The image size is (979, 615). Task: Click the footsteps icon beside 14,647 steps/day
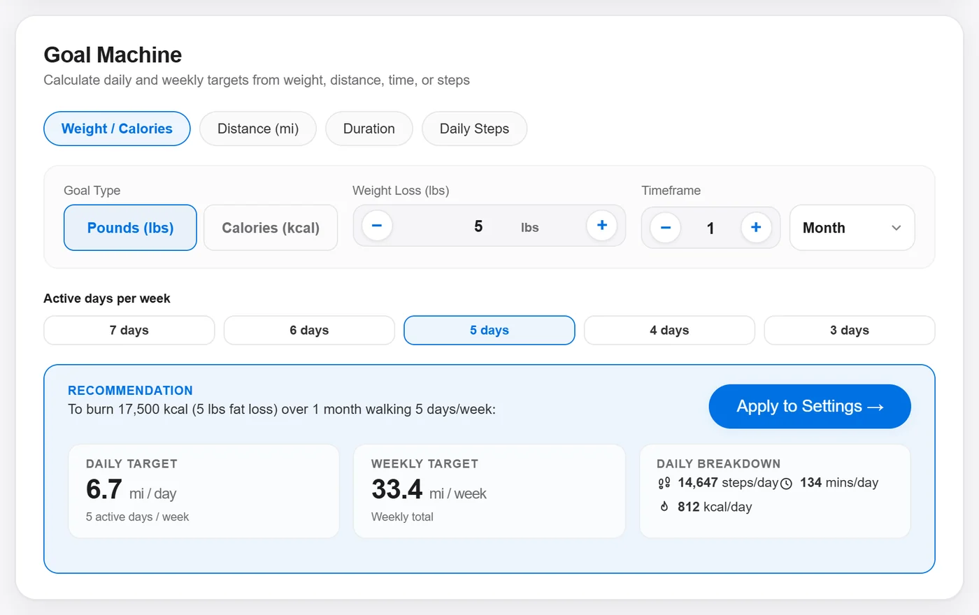click(x=664, y=483)
